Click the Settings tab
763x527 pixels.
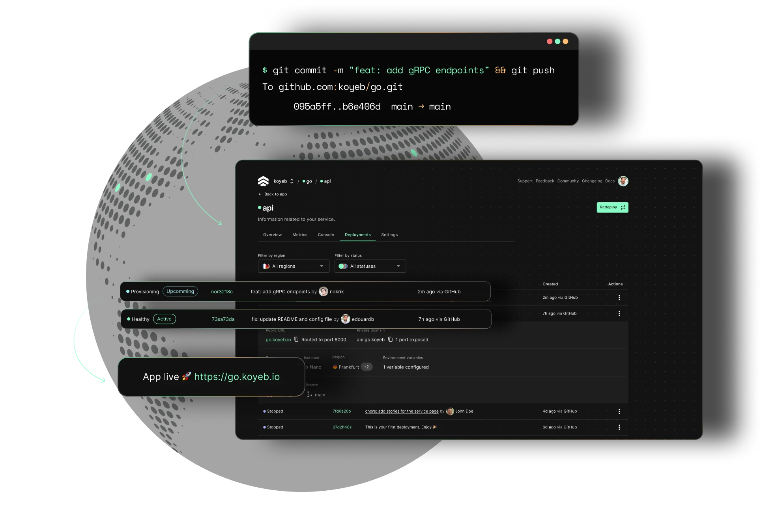pyautogui.click(x=389, y=235)
